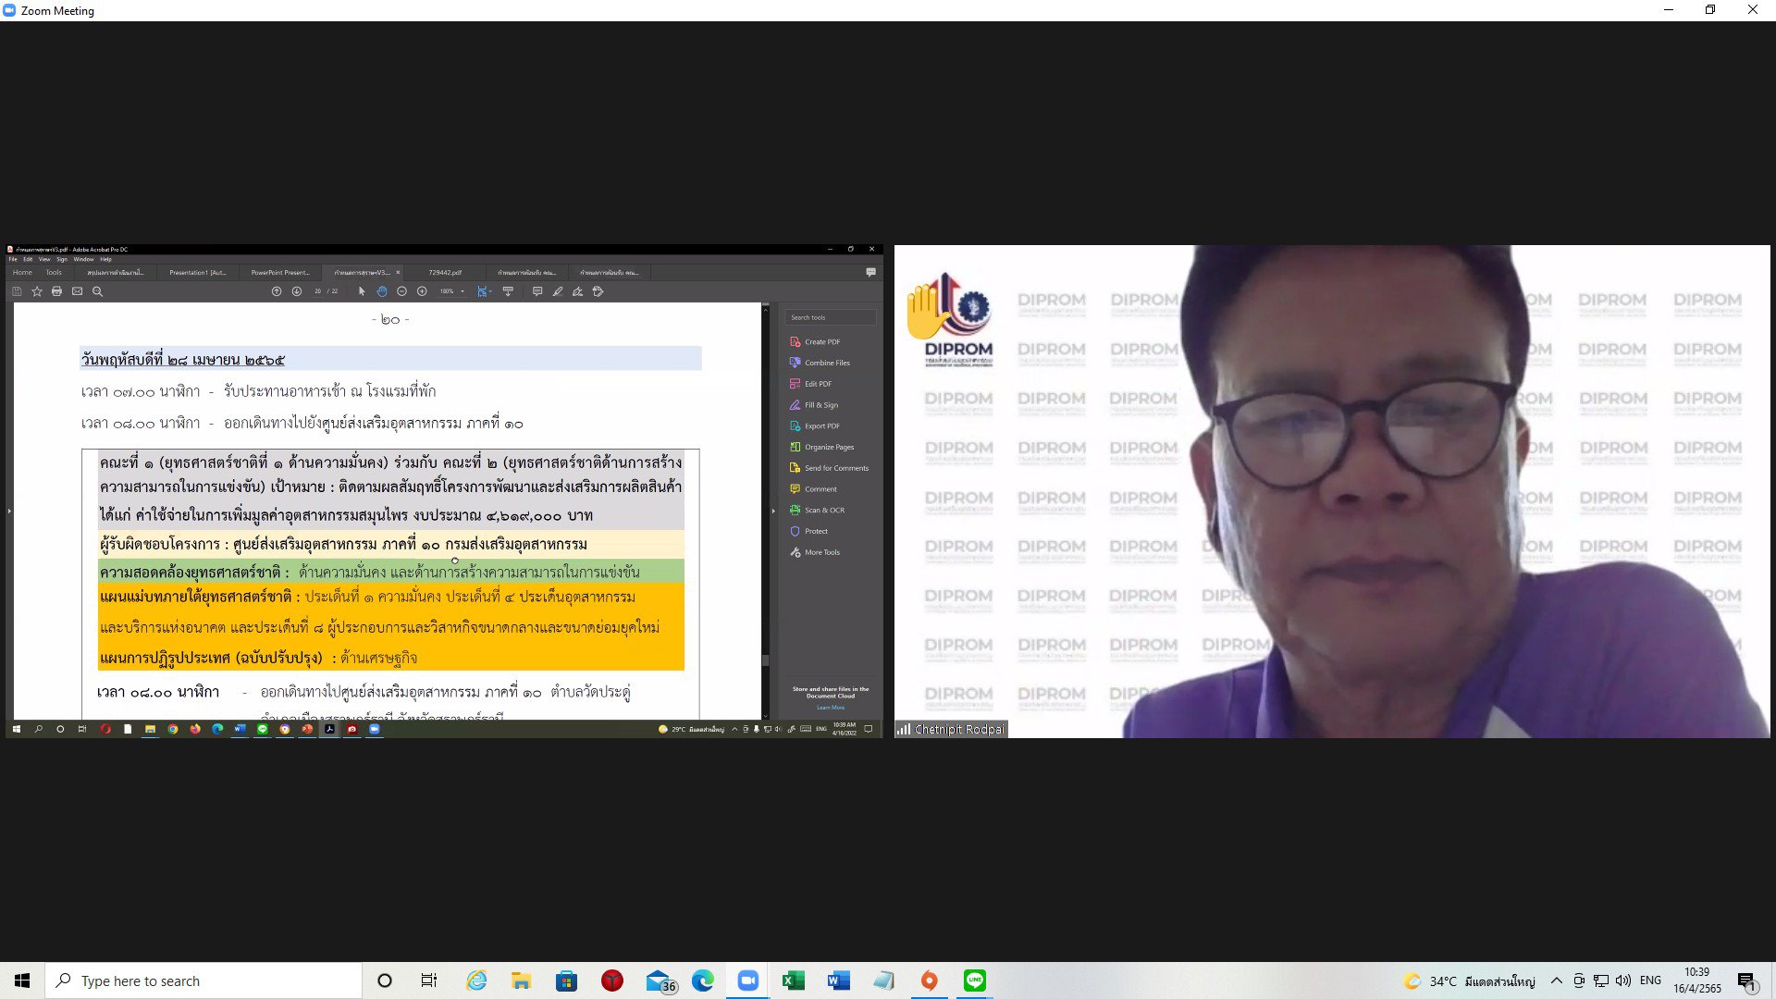Switch to 729442.pdf document tab
Image resolution: width=1776 pixels, height=999 pixels.
tap(445, 272)
